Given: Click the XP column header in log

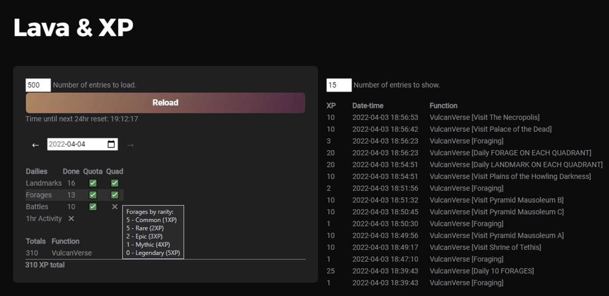Looking at the screenshot, I should (331, 105).
